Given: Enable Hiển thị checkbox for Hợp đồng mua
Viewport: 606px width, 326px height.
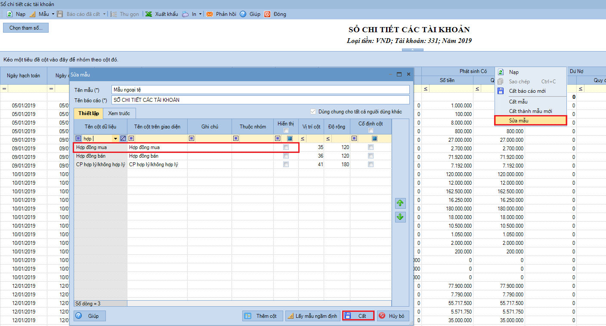Looking at the screenshot, I should [x=286, y=147].
